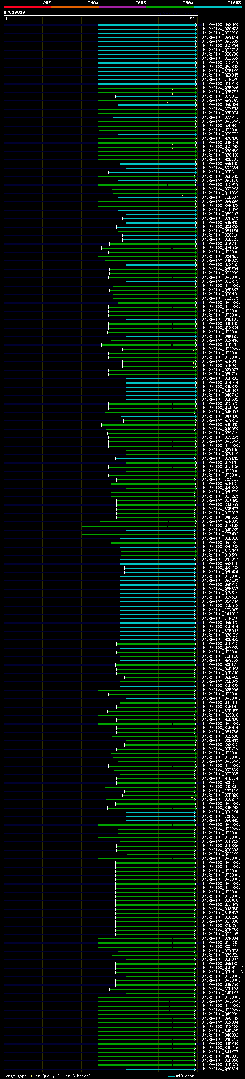Select the UniRef100_A9SS69 label

219,661
